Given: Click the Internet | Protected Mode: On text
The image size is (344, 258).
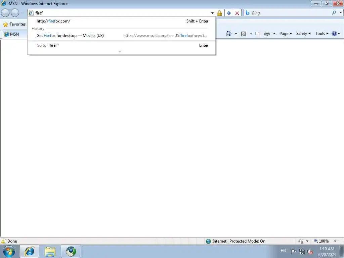Looking at the screenshot, I should click(239, 241).
